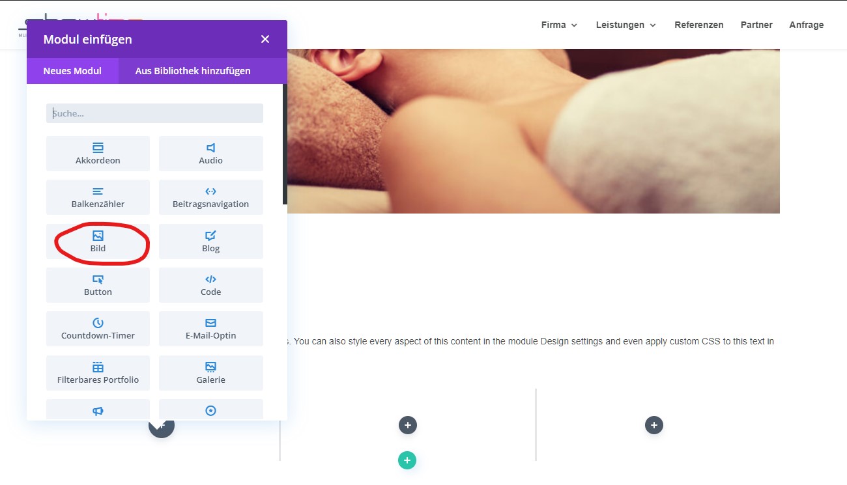
Task: Choose the Balkenzähler module
Action: (x=98, y=197)
